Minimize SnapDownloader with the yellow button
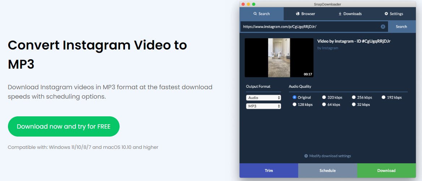This screenshot has width=422, height=181. tap(249, 4)
